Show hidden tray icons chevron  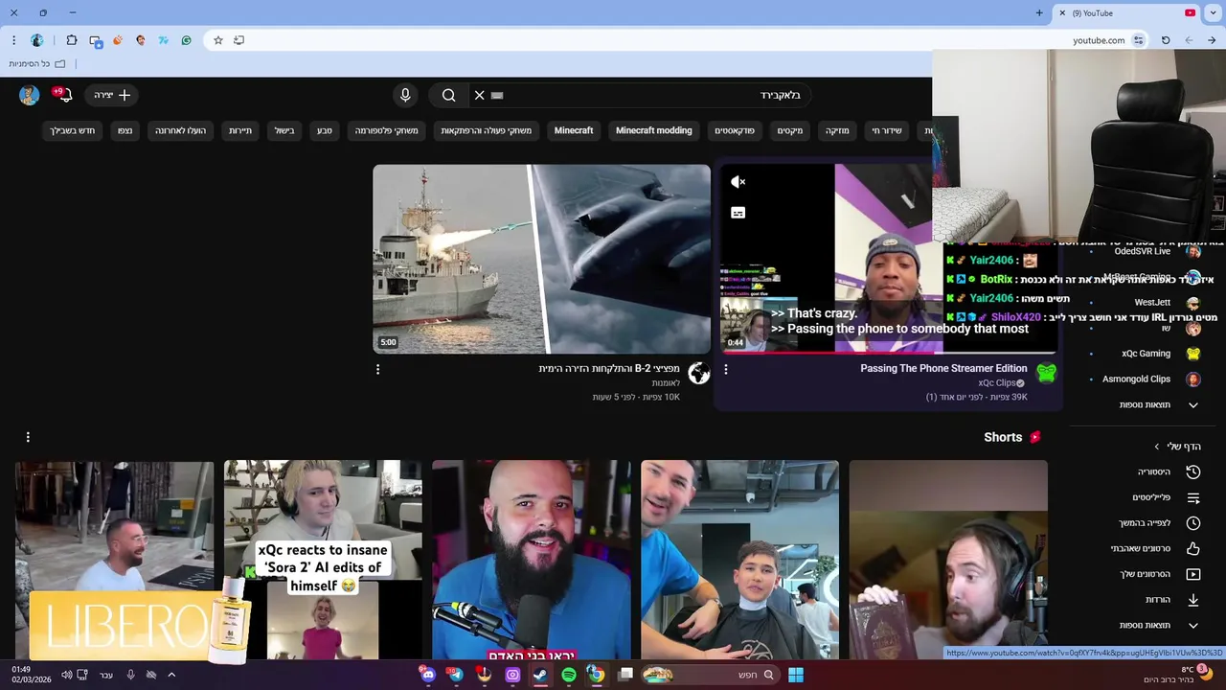(171, 675)
